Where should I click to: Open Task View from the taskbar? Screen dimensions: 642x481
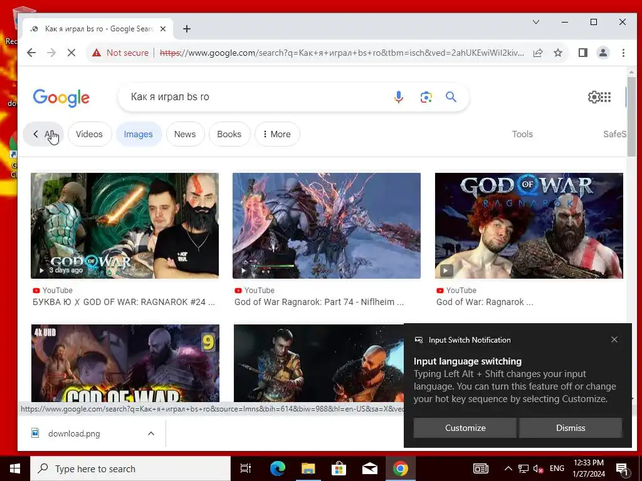[246, 468]
